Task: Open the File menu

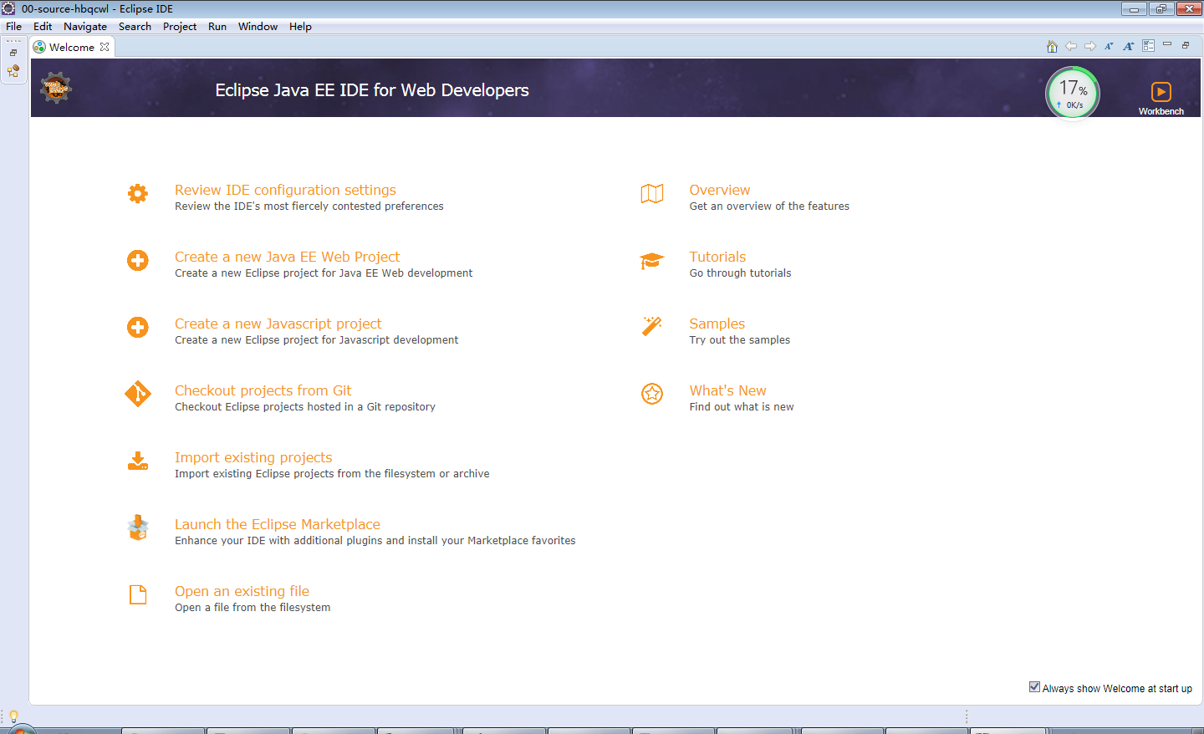Action: 14,27
